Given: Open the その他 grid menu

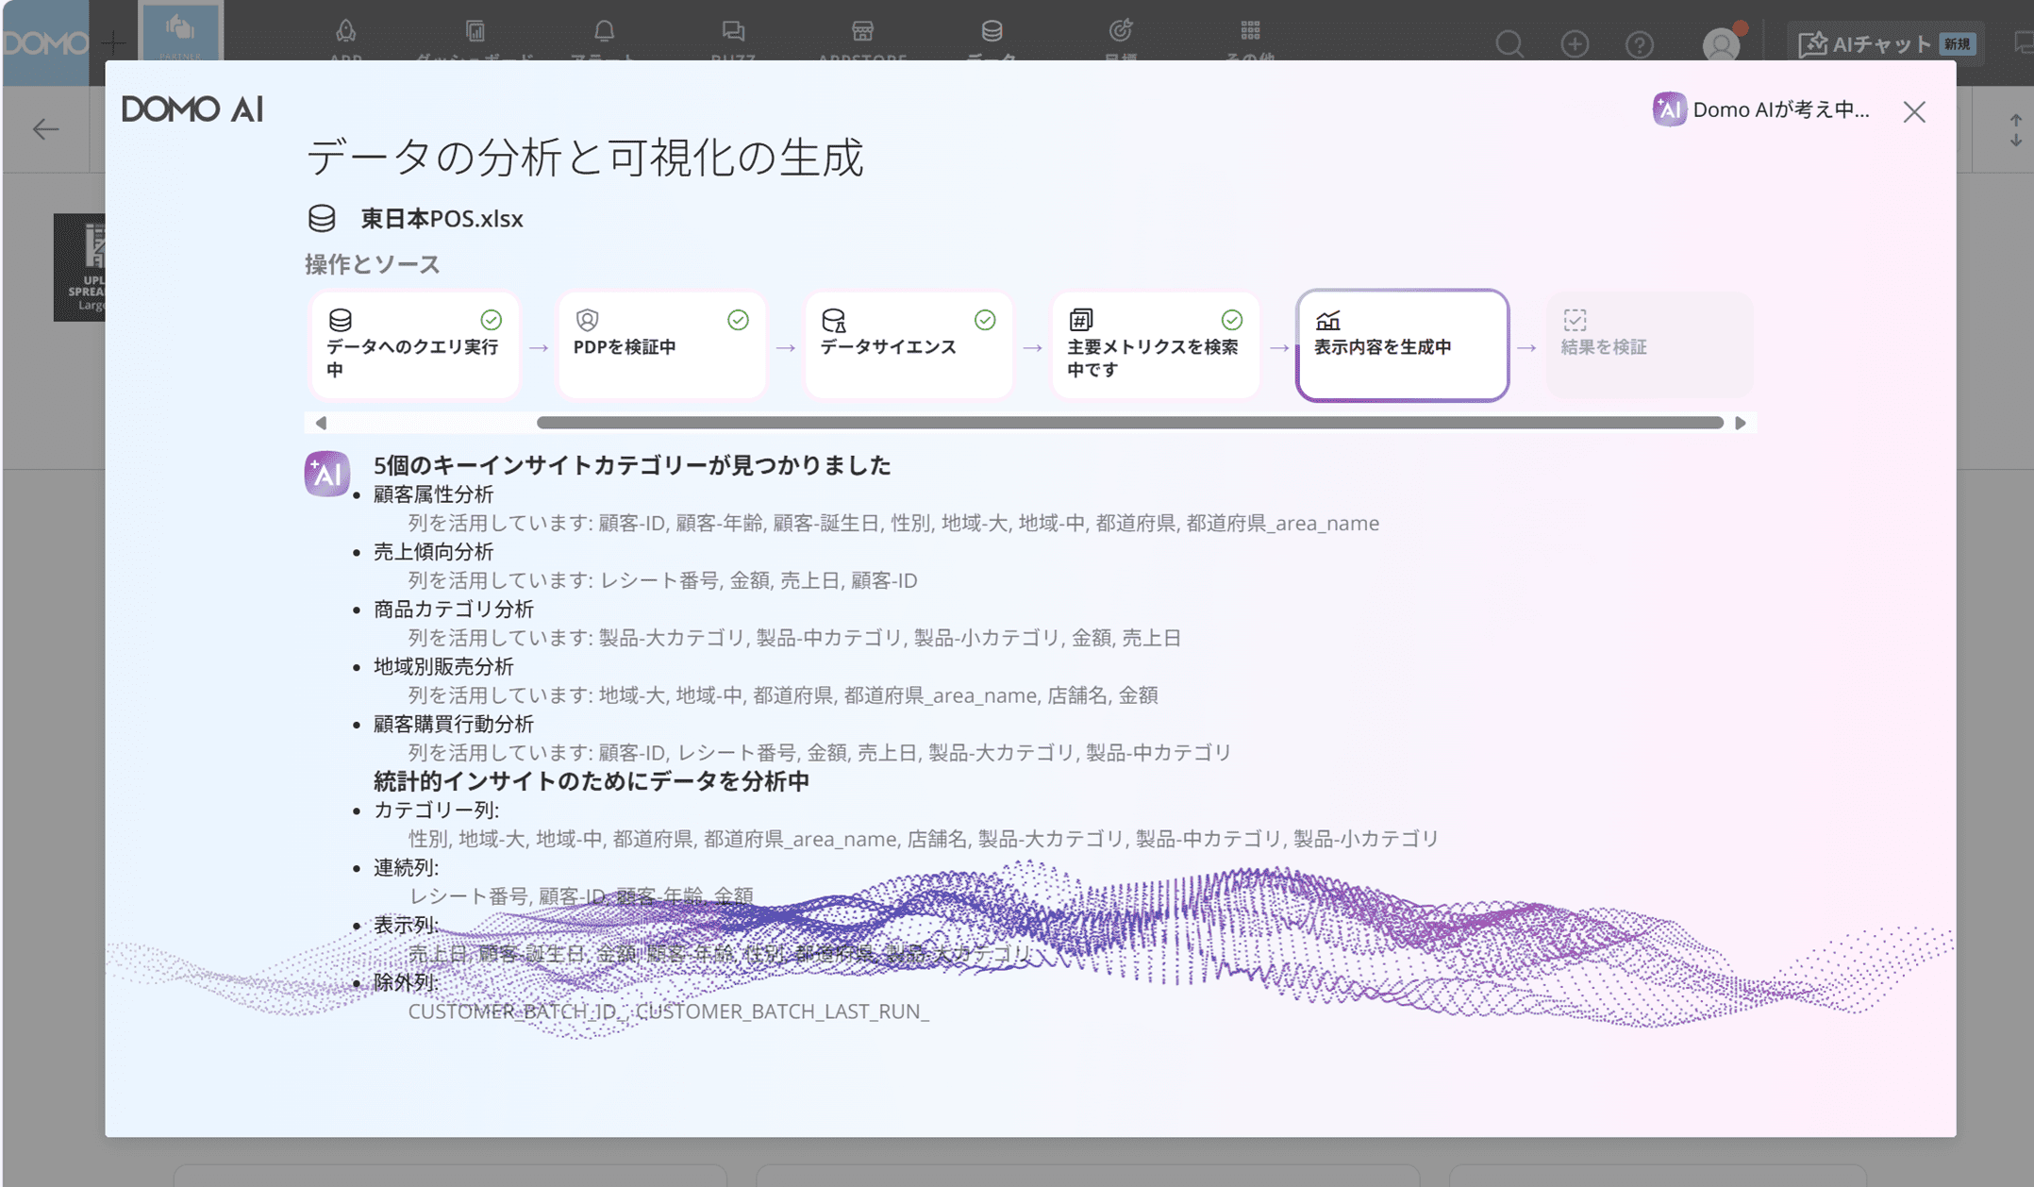Looking at the screenshot, I should [x=1250, y=32].
